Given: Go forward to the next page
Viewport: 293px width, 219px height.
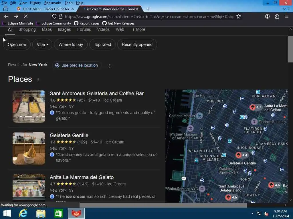Looking at the screenshot, I should tap(16, 16).
